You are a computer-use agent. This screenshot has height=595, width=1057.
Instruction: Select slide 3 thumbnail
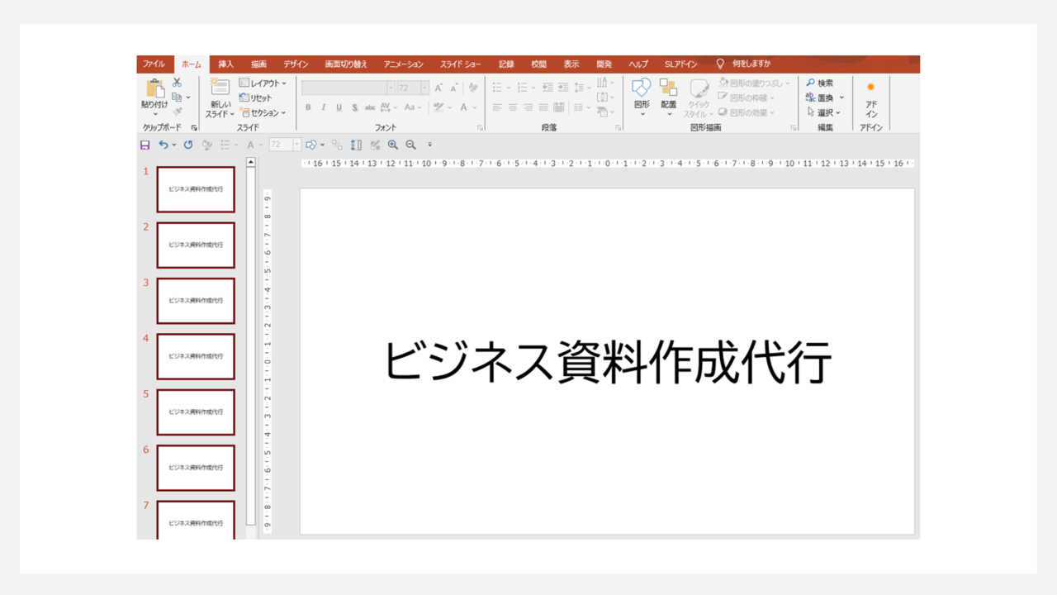(x=196, y=301)
